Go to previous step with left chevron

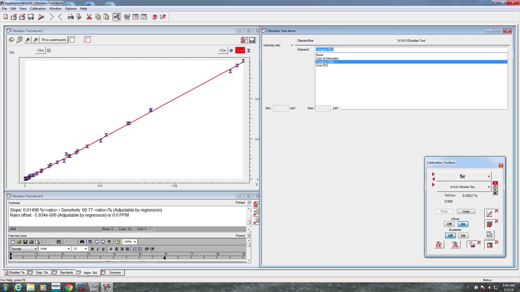[60, 17]
